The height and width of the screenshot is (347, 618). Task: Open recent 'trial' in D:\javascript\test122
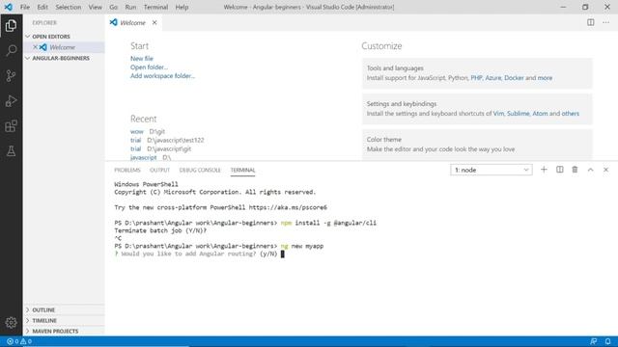(135, 140)
